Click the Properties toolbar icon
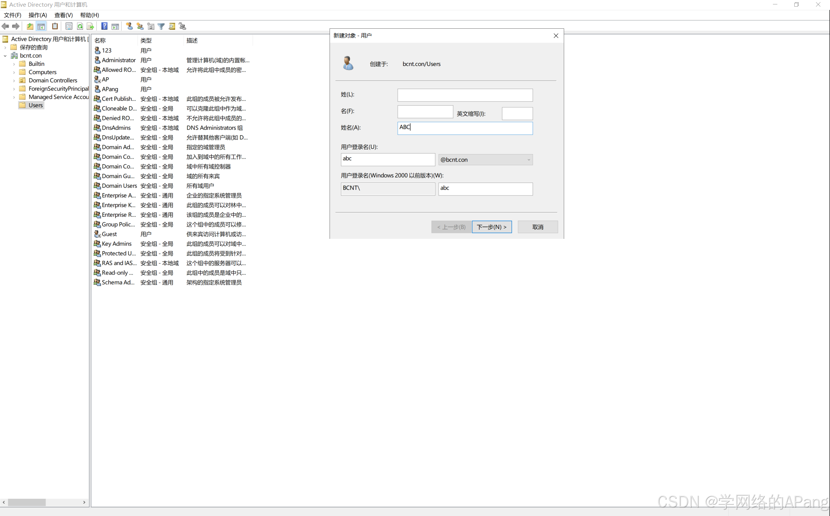 [x=69, y=26]
